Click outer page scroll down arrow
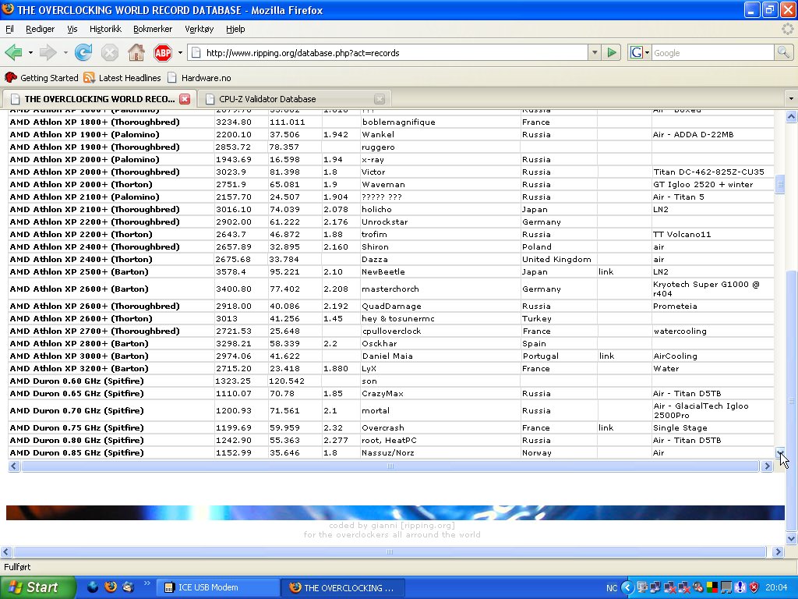Image resolution: width=798 pixels, height=599 pixels. tap(791, 538)
